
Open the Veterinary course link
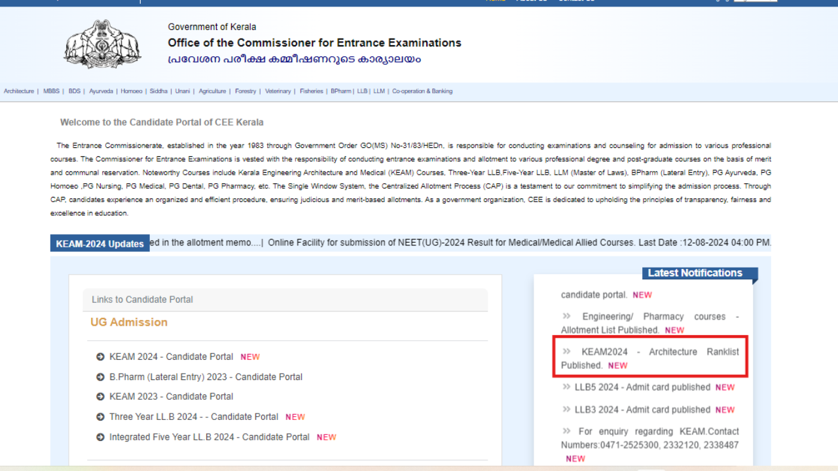tap(278, 92)
